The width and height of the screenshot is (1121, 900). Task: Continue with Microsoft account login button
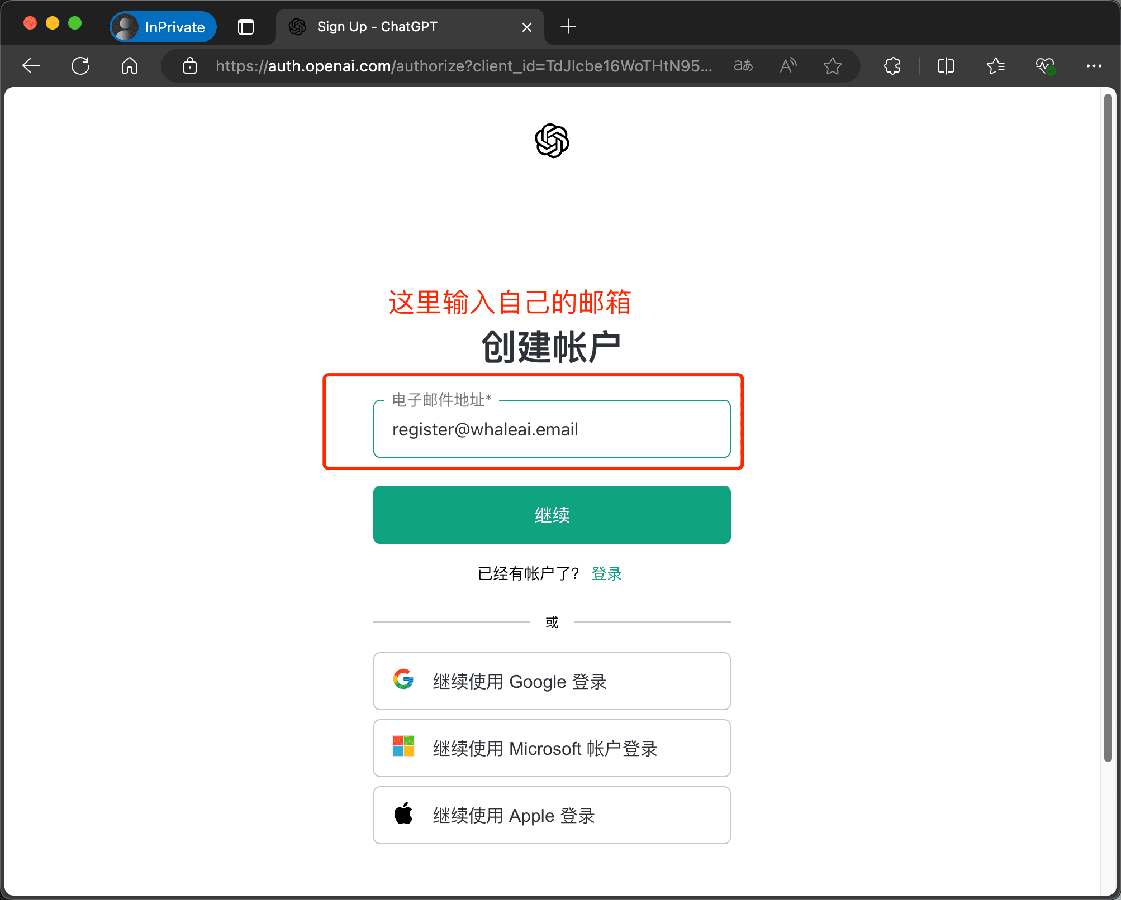[x=552, y=748]
